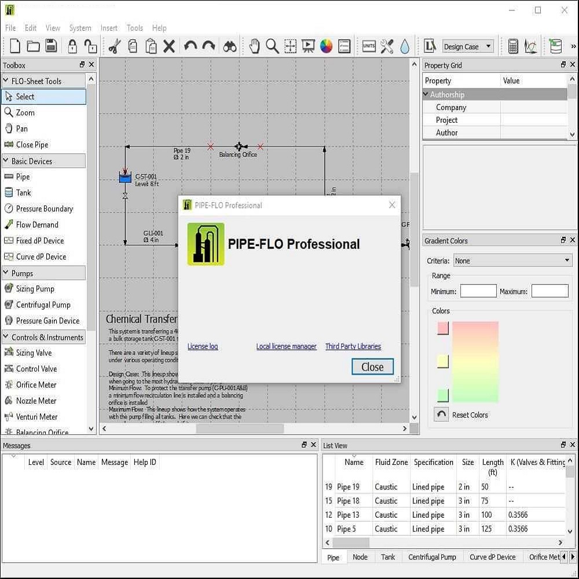Screen dimensions: 579x579
Task: Select the Centrifugal Pump tool in Toolbox
Action: click(43, 305)
